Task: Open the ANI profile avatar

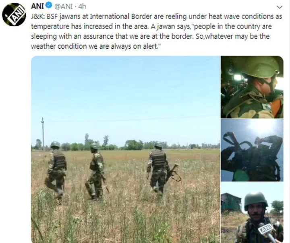Action: (x=14, y=14)
